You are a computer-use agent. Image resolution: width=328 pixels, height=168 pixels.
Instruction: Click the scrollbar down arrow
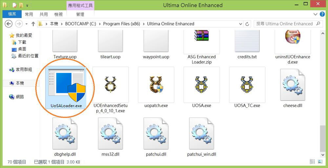coord(322,155)
